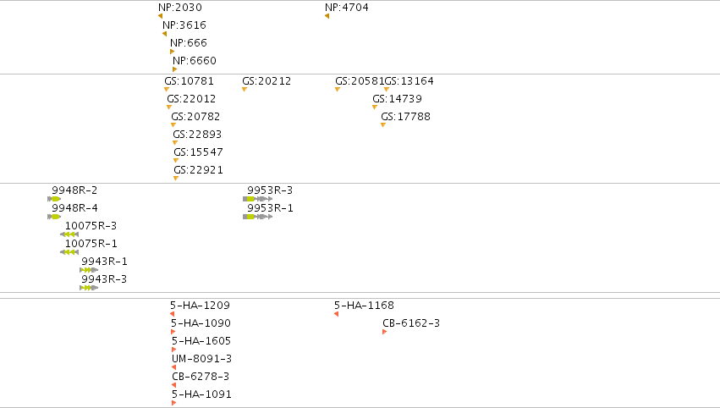The width and height of the screenshot is (720, 408).
Task: Click the CB-6278-3 red arrow marker
Action: (x=173, y=385)
